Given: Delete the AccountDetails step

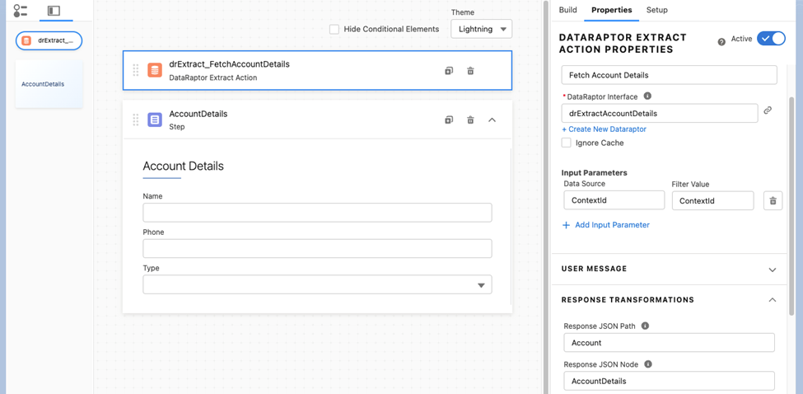Looking at the screenshot, I should pyautogui.click(x=470, y=120).
